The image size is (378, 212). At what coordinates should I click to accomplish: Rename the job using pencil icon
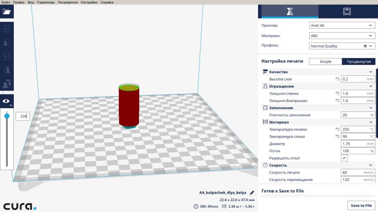[x=252, y=192]
